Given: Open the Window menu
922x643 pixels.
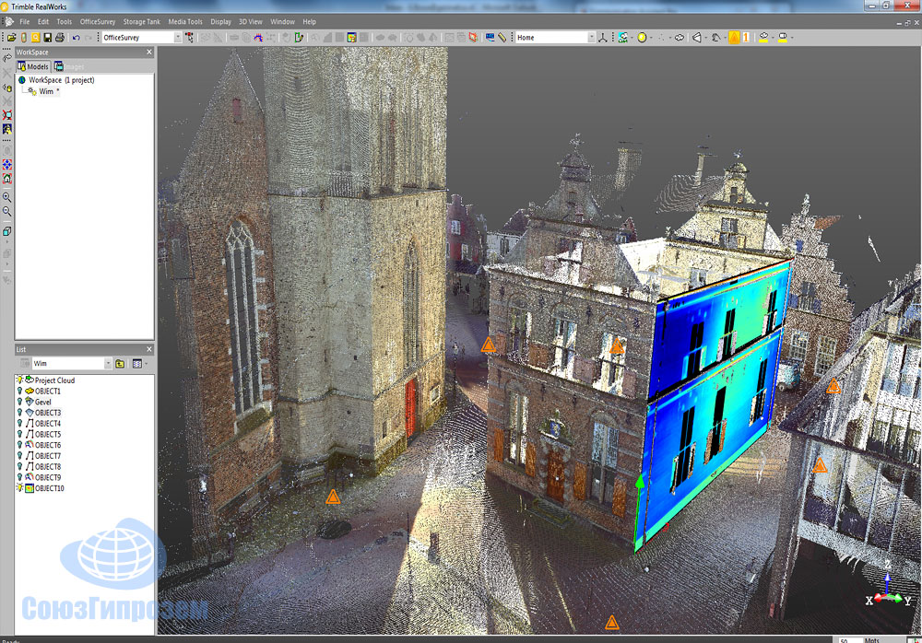Looking at the screenshot, I should (282, 22).
